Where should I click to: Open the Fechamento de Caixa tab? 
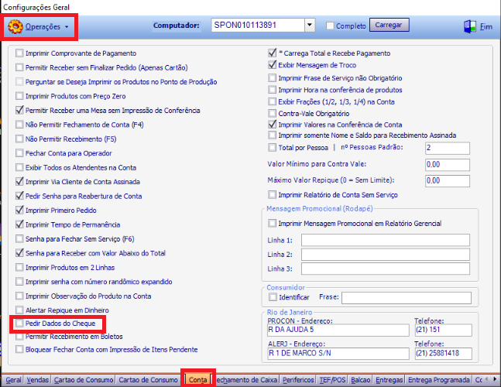(x=247, y=380)
